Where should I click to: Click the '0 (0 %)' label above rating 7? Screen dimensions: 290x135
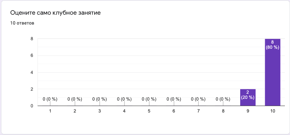(x=198, y=99)
